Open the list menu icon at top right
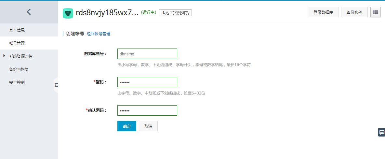This screenshot has width=385, height=159. coord(375,12)
